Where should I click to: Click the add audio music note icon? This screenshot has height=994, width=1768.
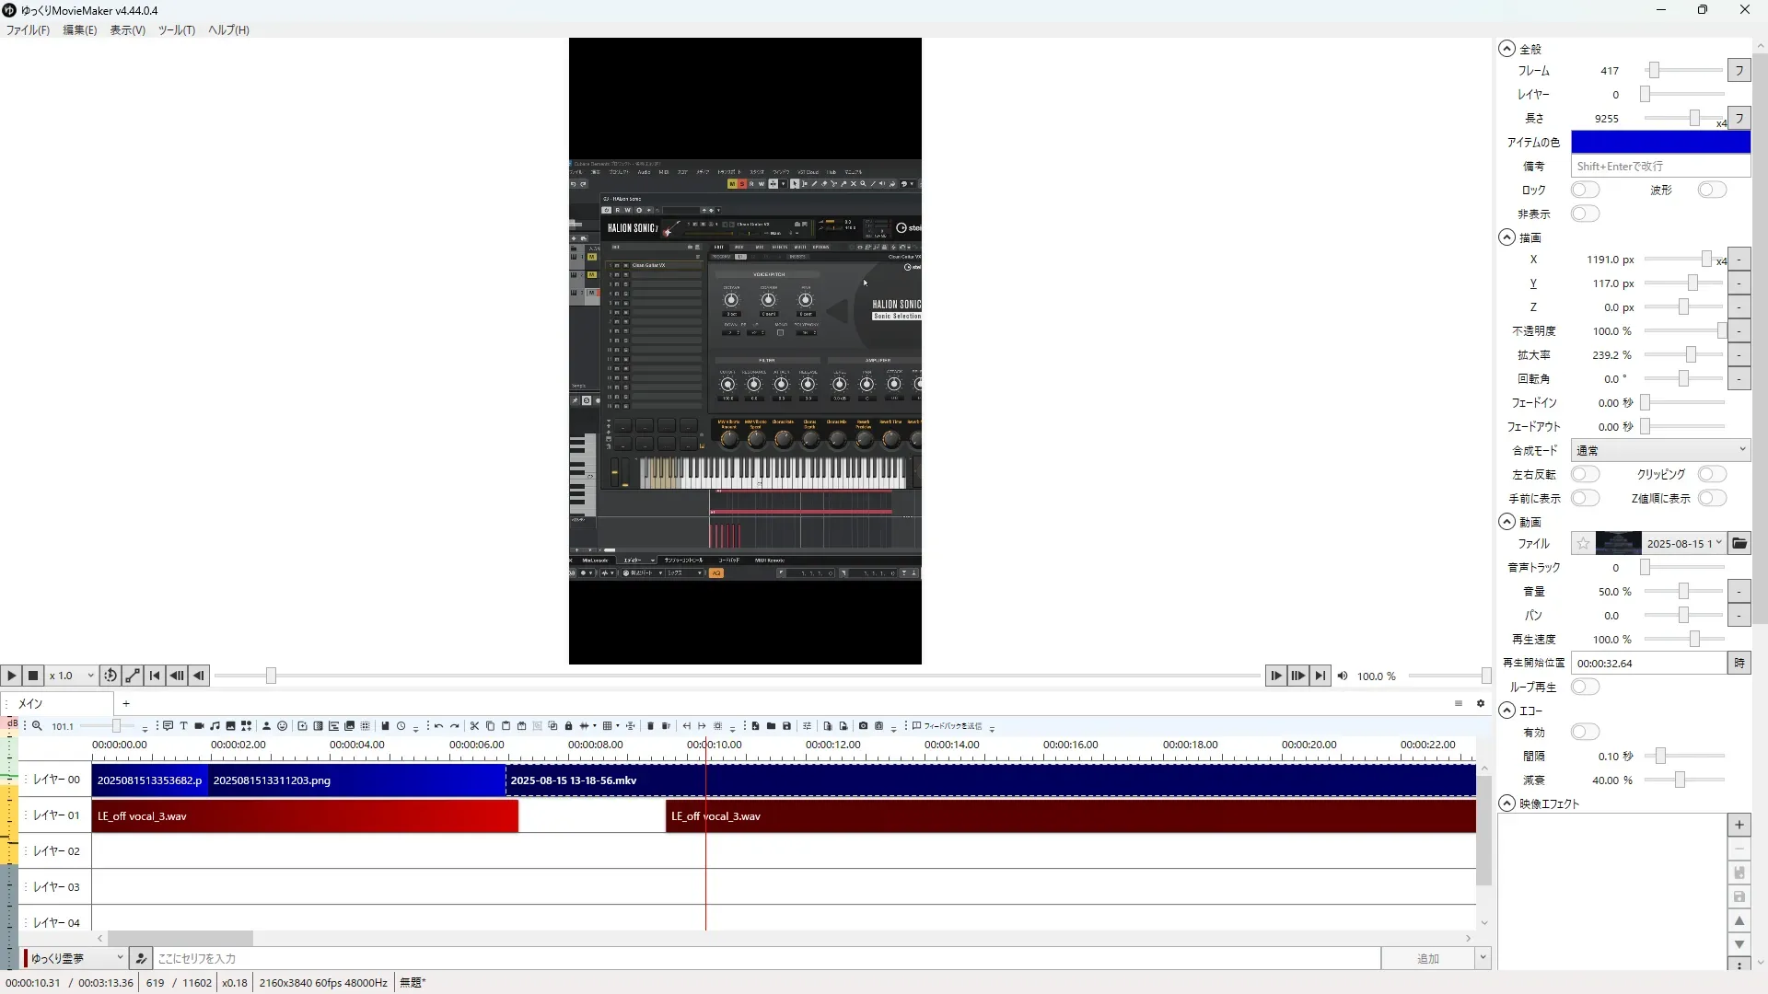[x=215, y=726]
